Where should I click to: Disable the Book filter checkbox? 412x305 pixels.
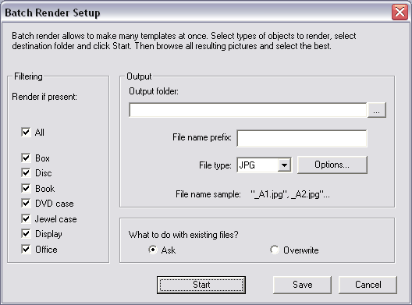[26, 188]
